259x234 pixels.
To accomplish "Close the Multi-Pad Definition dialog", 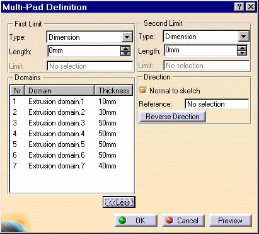I will (251, 7).
